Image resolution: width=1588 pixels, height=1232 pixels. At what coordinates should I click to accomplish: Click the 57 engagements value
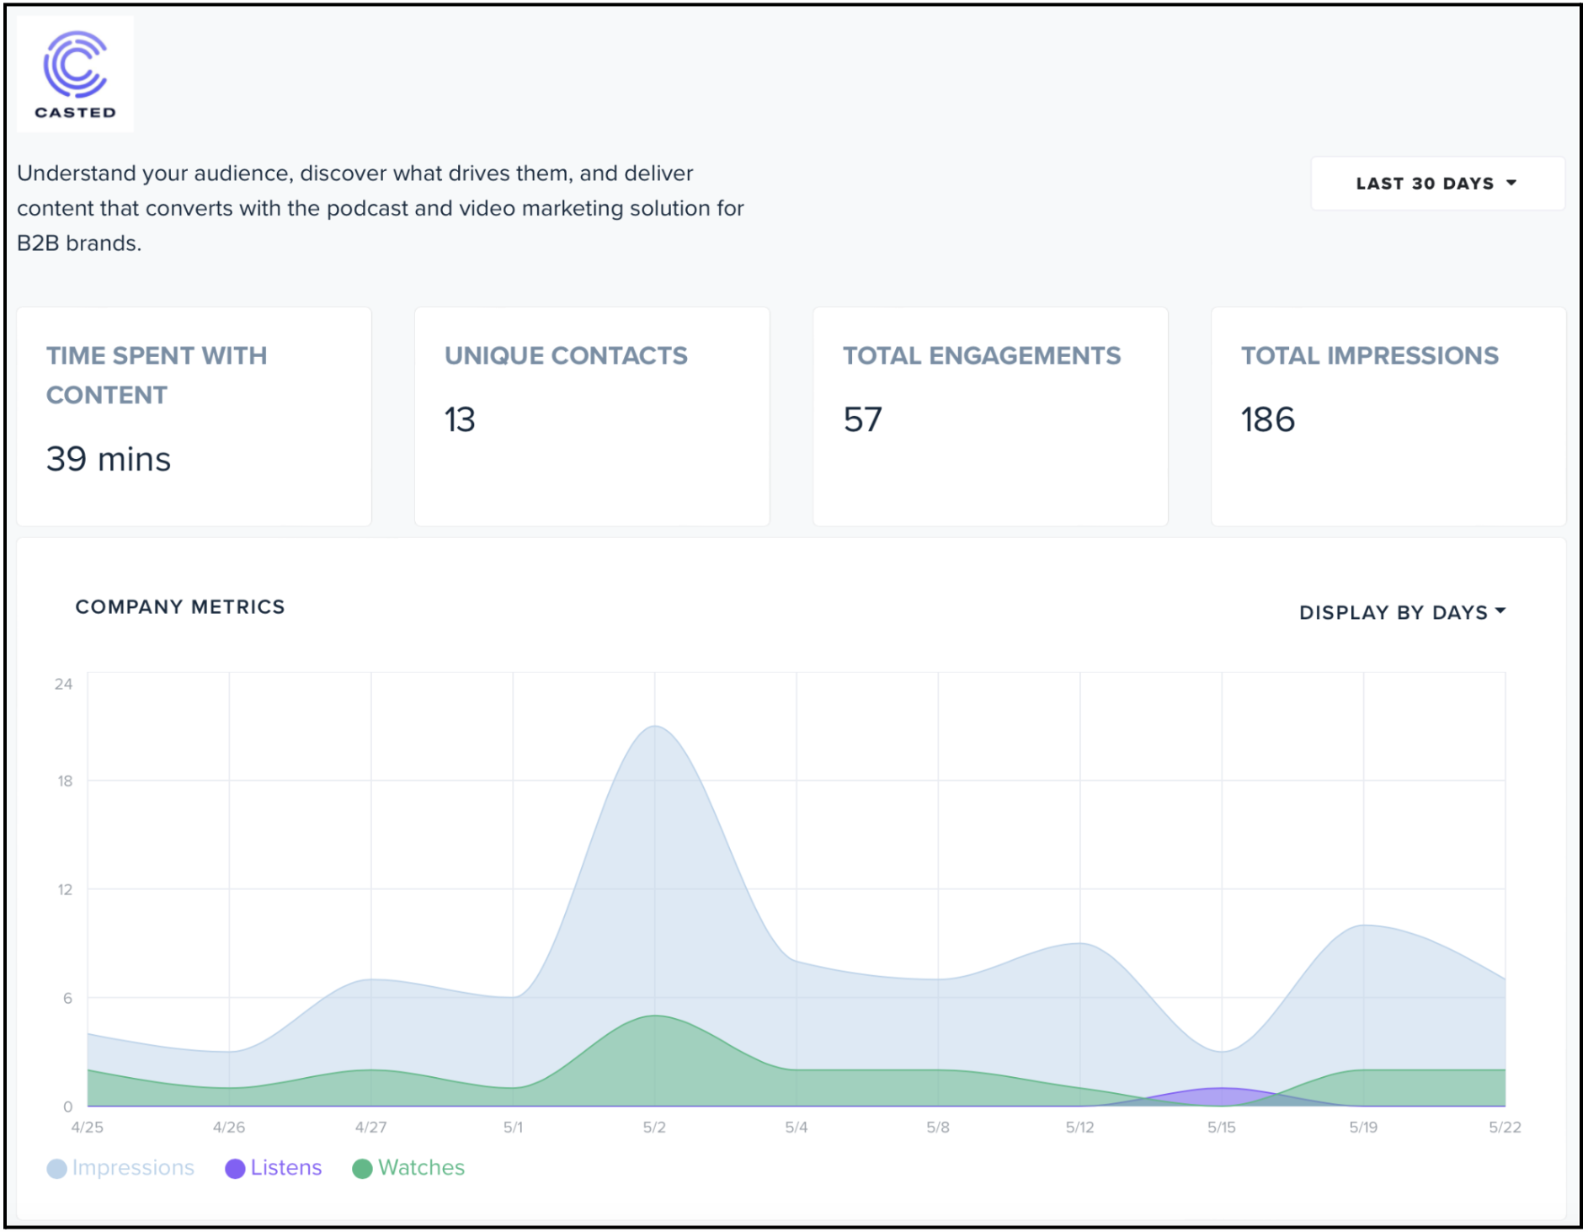pyautogui.click(x=862, y=419)
